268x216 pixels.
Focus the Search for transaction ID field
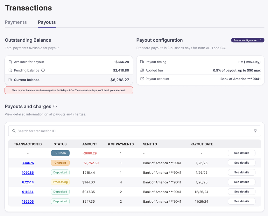(x=127, y=131)
